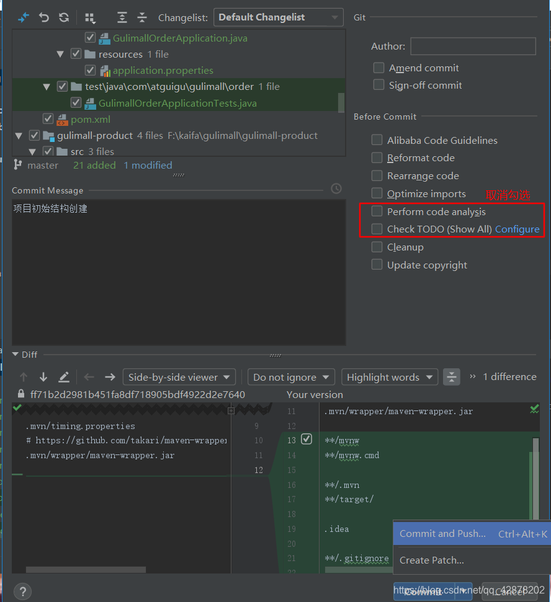The width and height of the screenshot is (551, 602).
Task: Click the application.properties file icon
Action: click(105, 71)
